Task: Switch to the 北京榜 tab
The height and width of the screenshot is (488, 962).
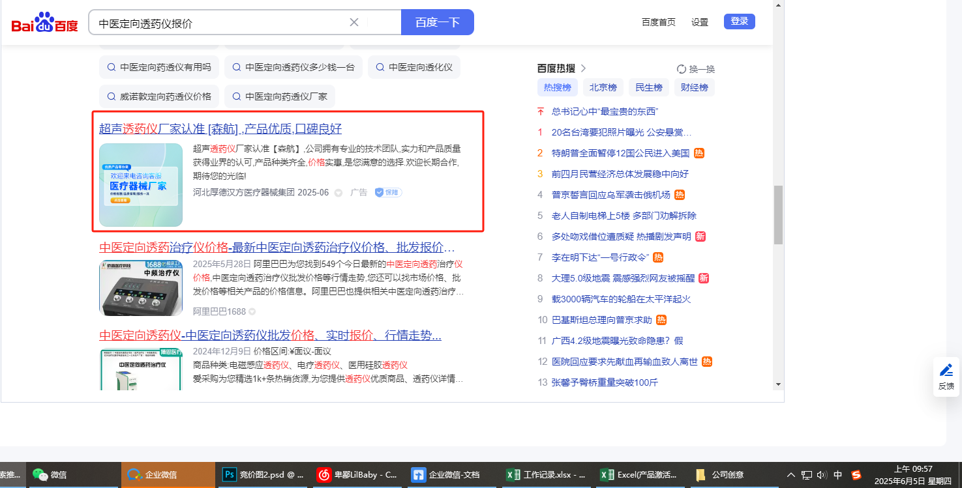Action: coord(603,87)
